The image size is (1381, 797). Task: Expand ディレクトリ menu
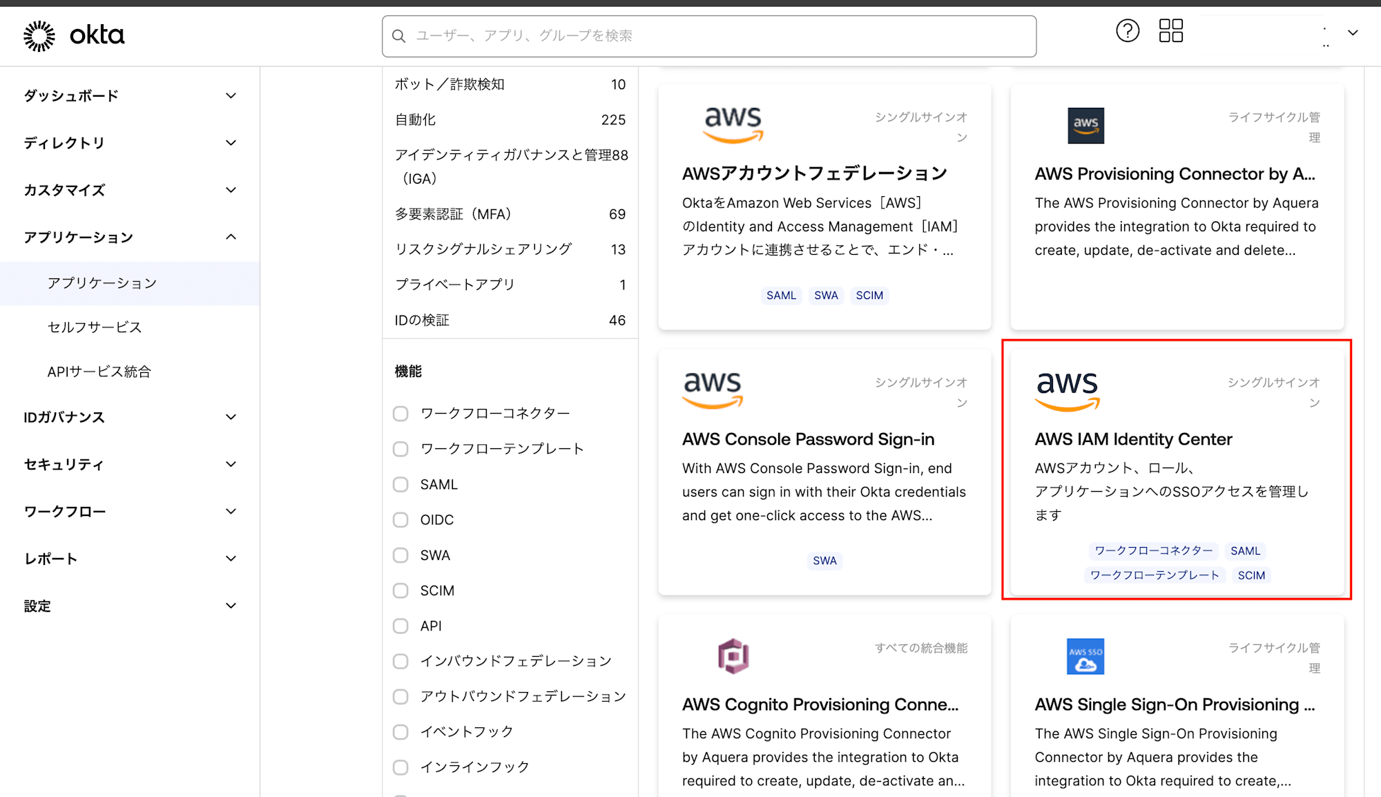click(130, 143)
